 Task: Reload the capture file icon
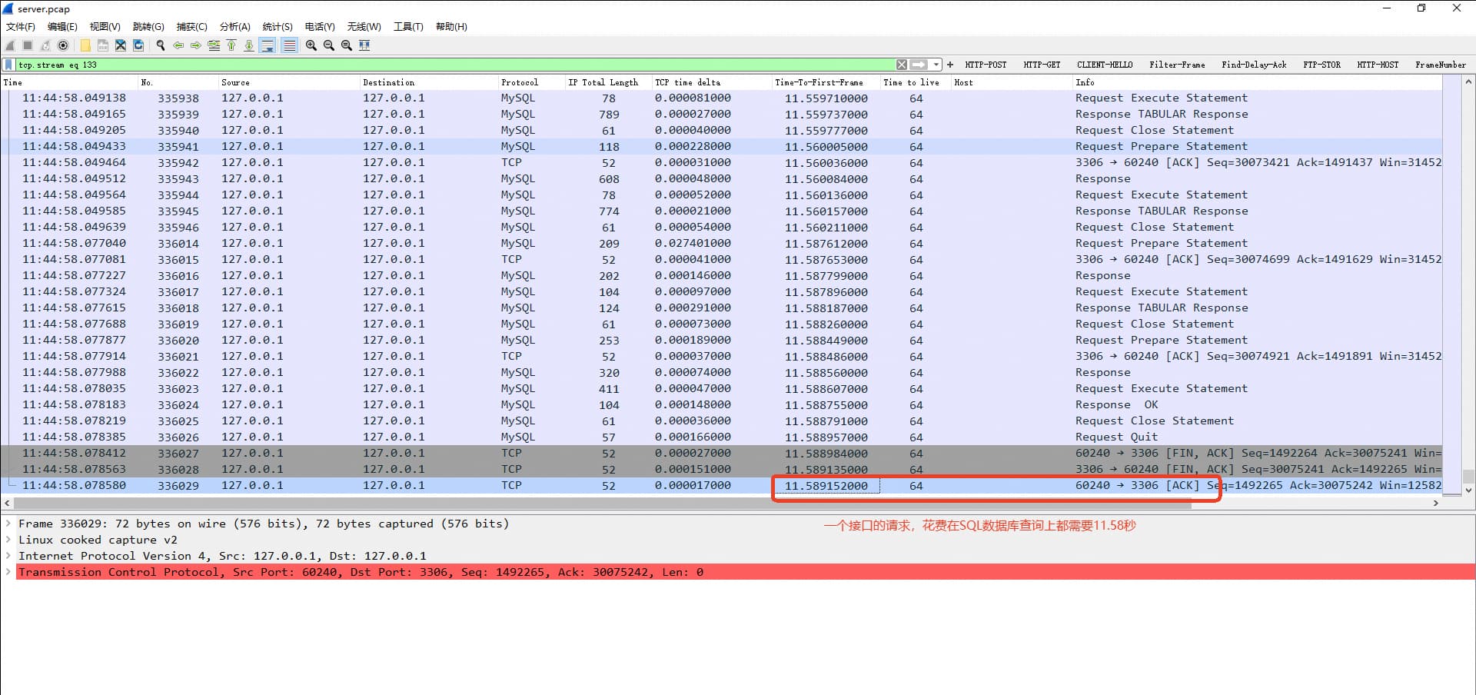coord(138,45)
